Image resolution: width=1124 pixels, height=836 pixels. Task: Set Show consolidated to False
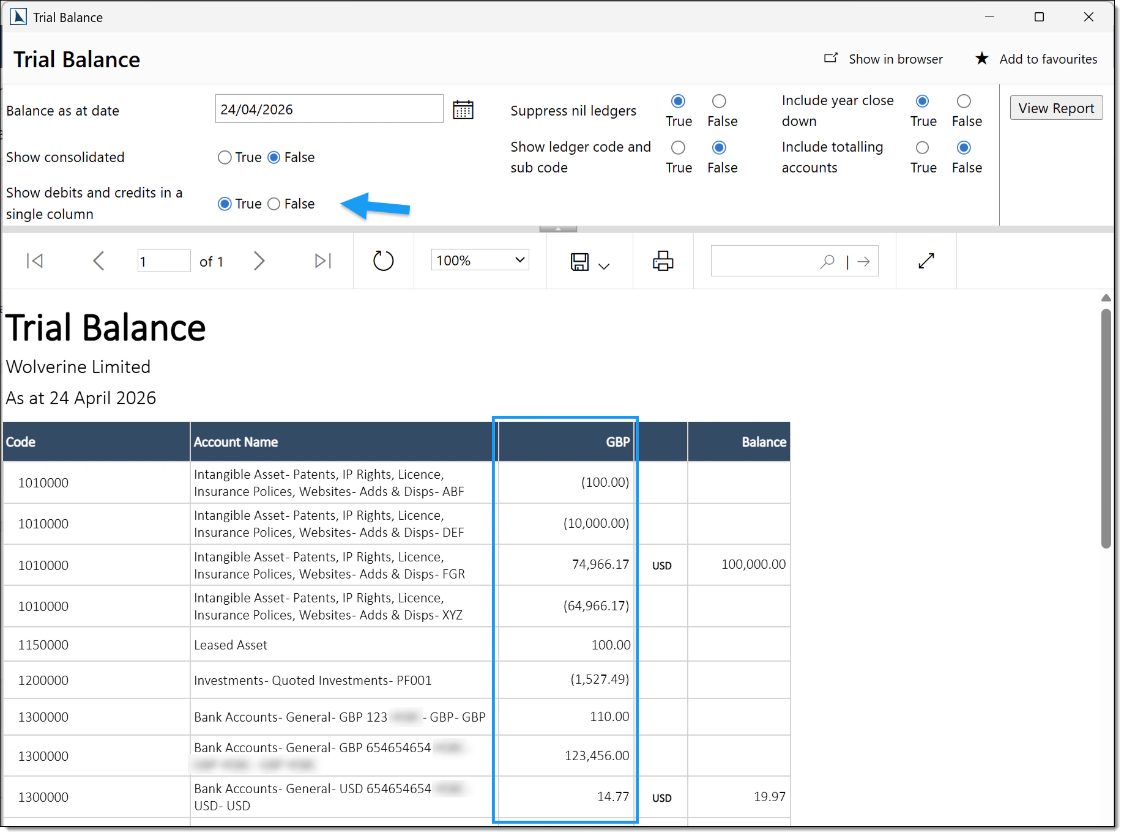point(274,157)
